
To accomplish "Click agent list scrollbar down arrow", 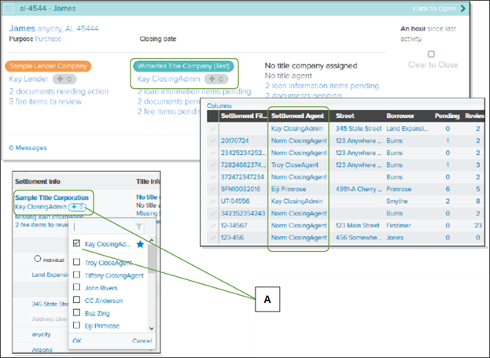I will pos(152,328).
